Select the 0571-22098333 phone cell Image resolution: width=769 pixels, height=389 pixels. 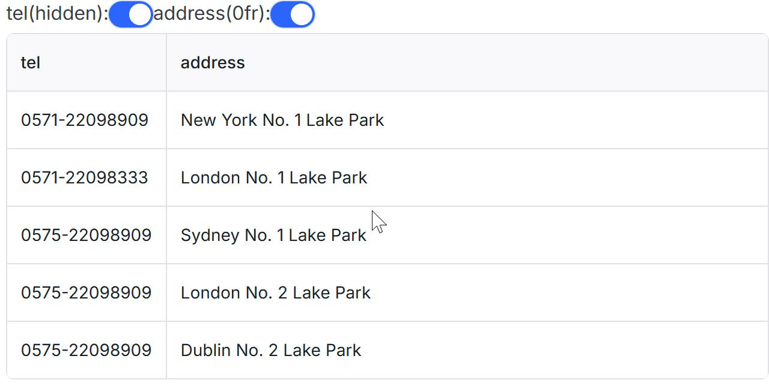click(x=85, y=177)
